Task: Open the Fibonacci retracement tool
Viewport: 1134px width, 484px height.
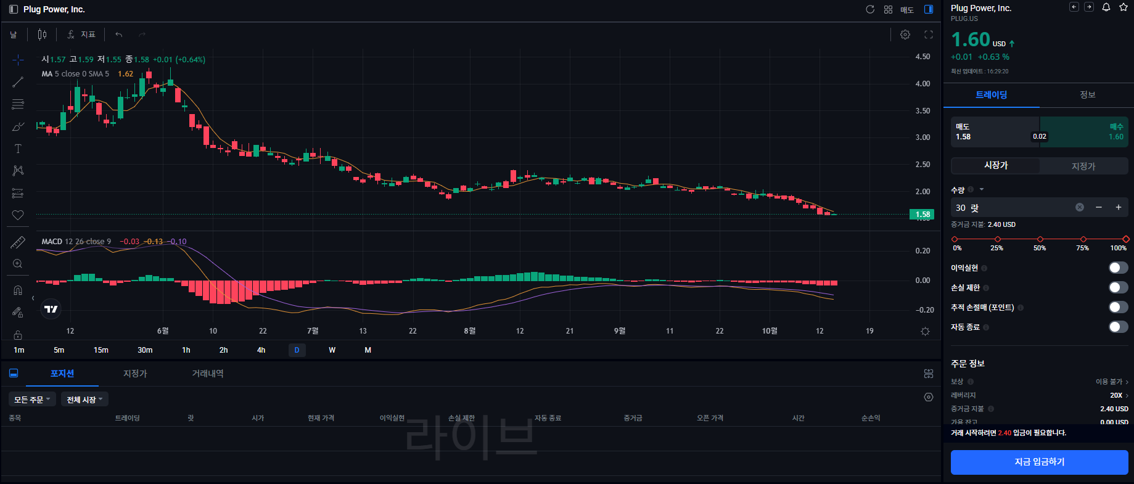Action: tap(18, 104)
